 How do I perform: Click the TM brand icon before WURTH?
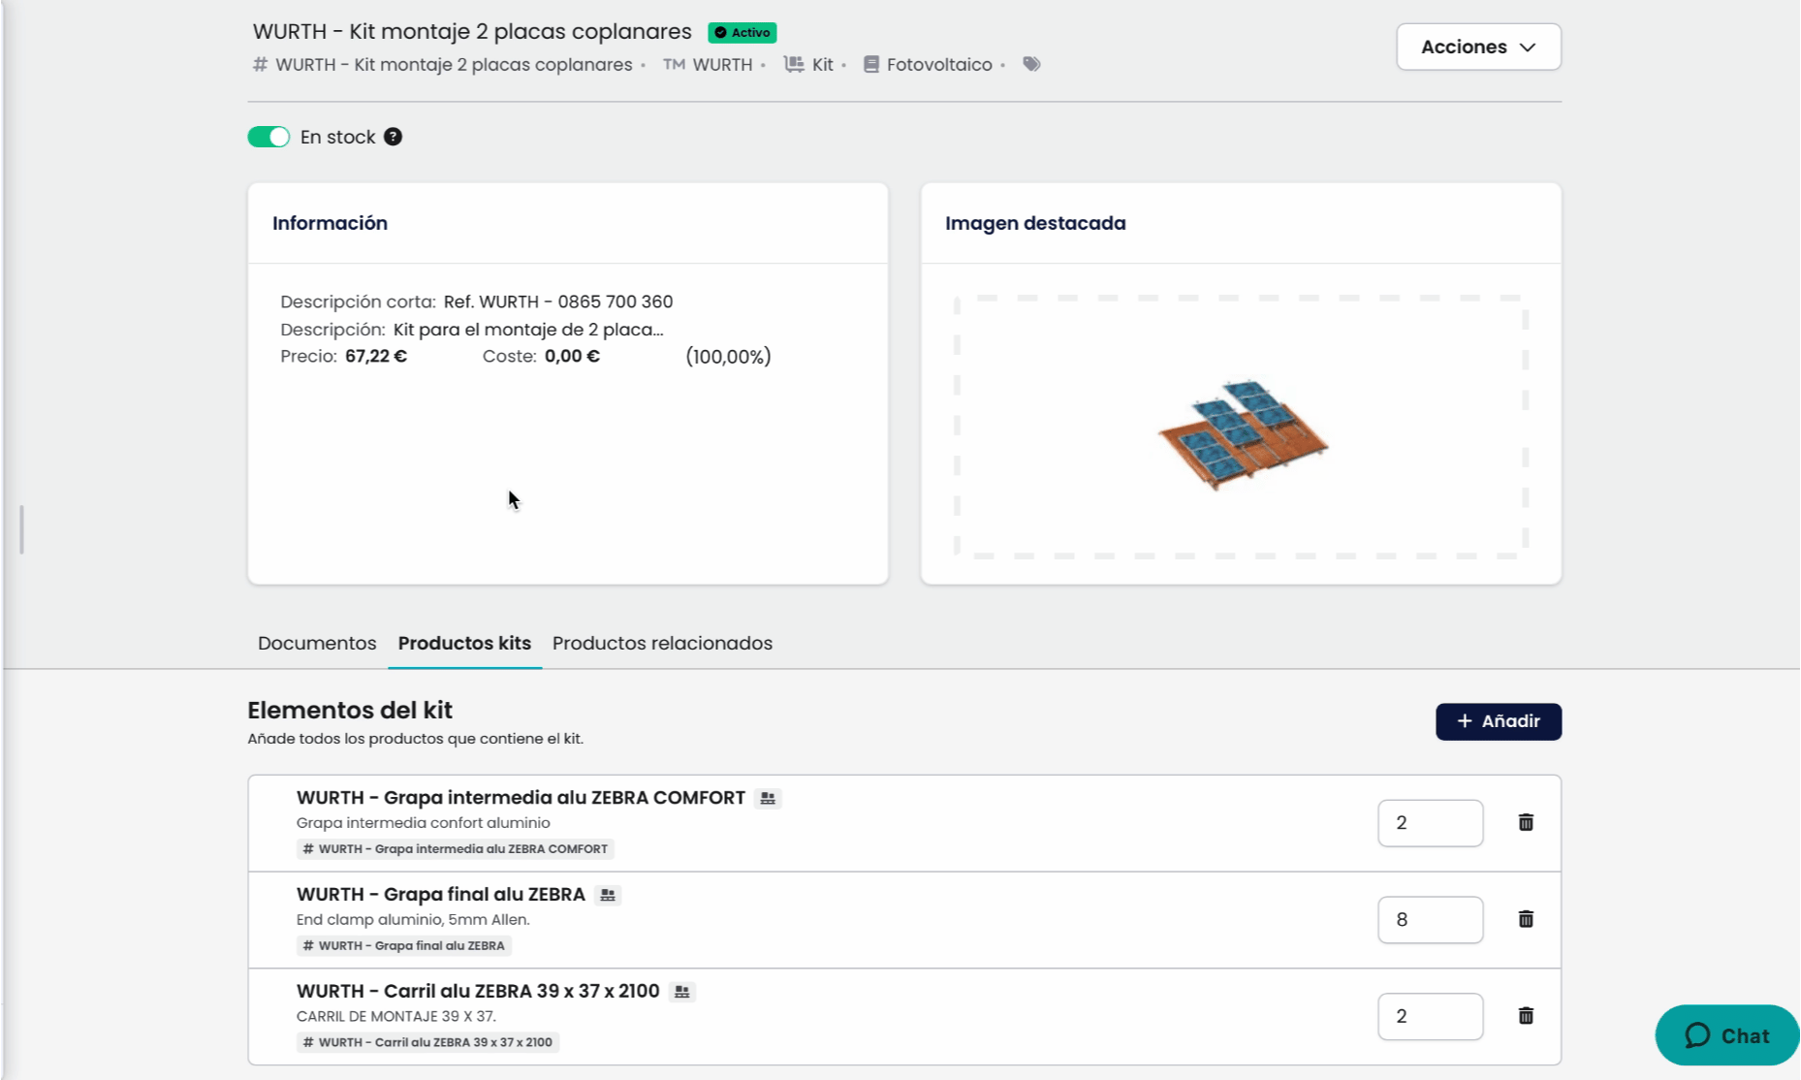pyautogui.click(x=674, y=64)
